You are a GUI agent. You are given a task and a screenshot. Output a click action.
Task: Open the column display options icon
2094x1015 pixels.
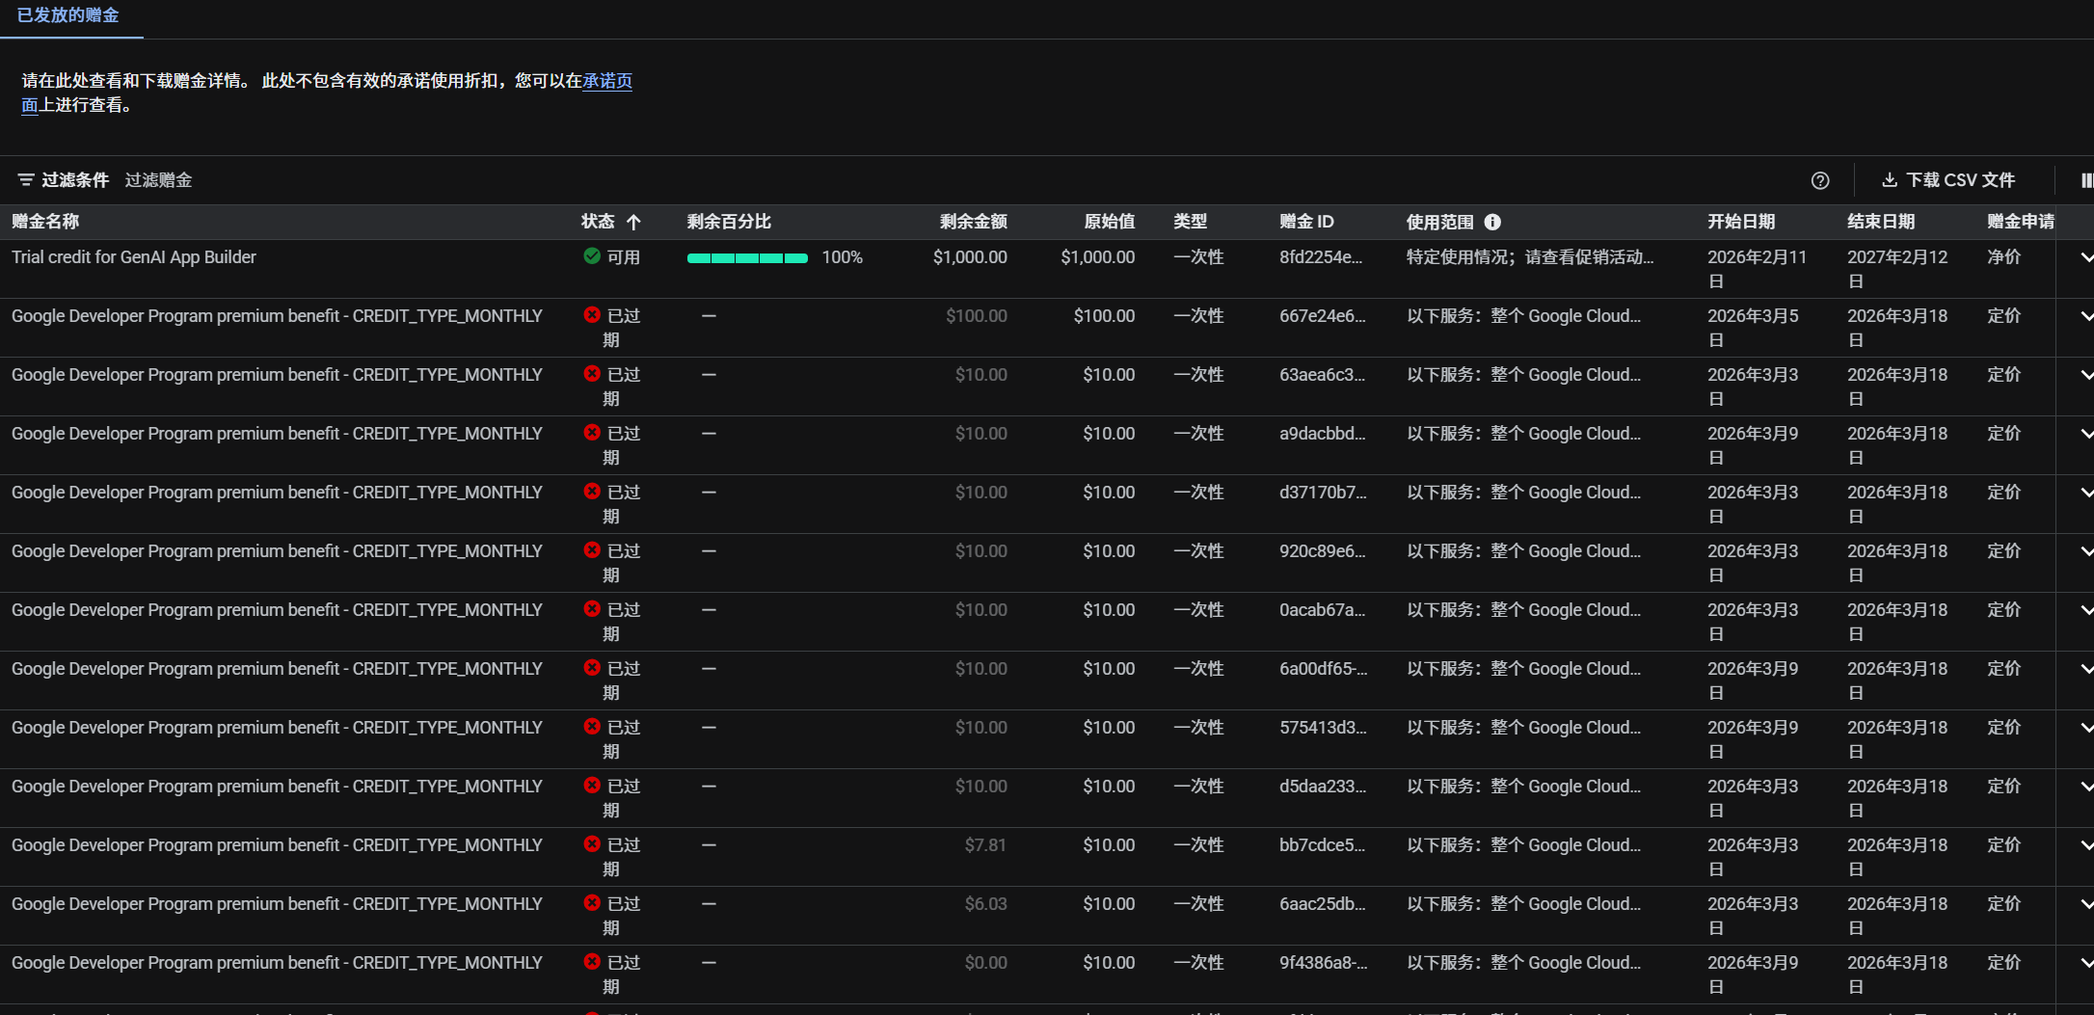point(2086,180)
